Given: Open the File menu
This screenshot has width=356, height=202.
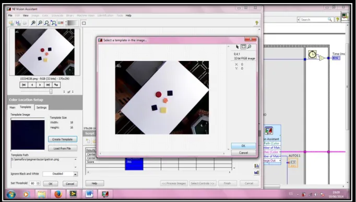Looking at the screenshot, I should coord(10,16).
